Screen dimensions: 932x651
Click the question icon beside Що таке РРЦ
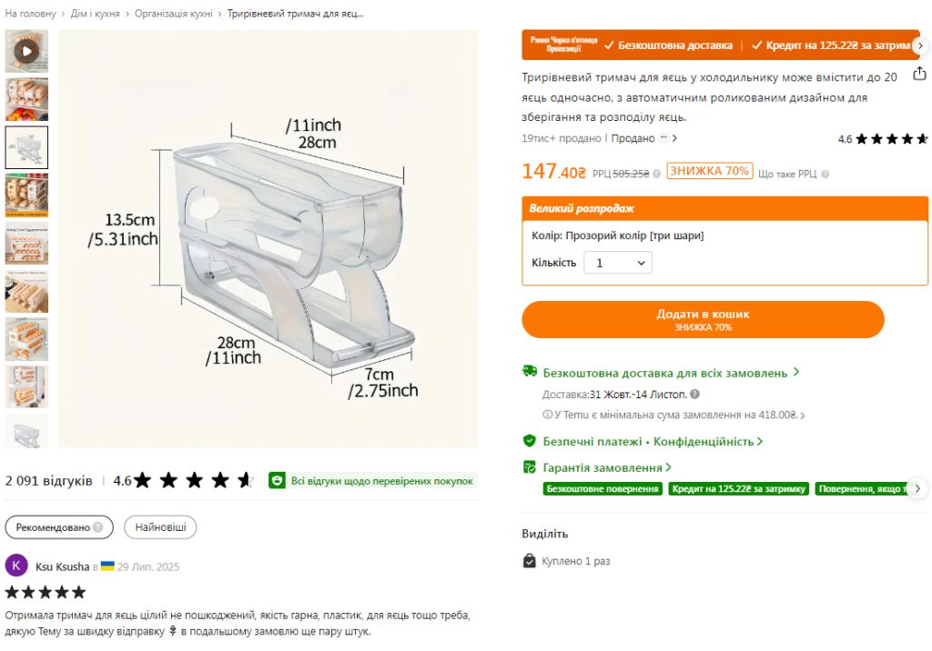825,174
